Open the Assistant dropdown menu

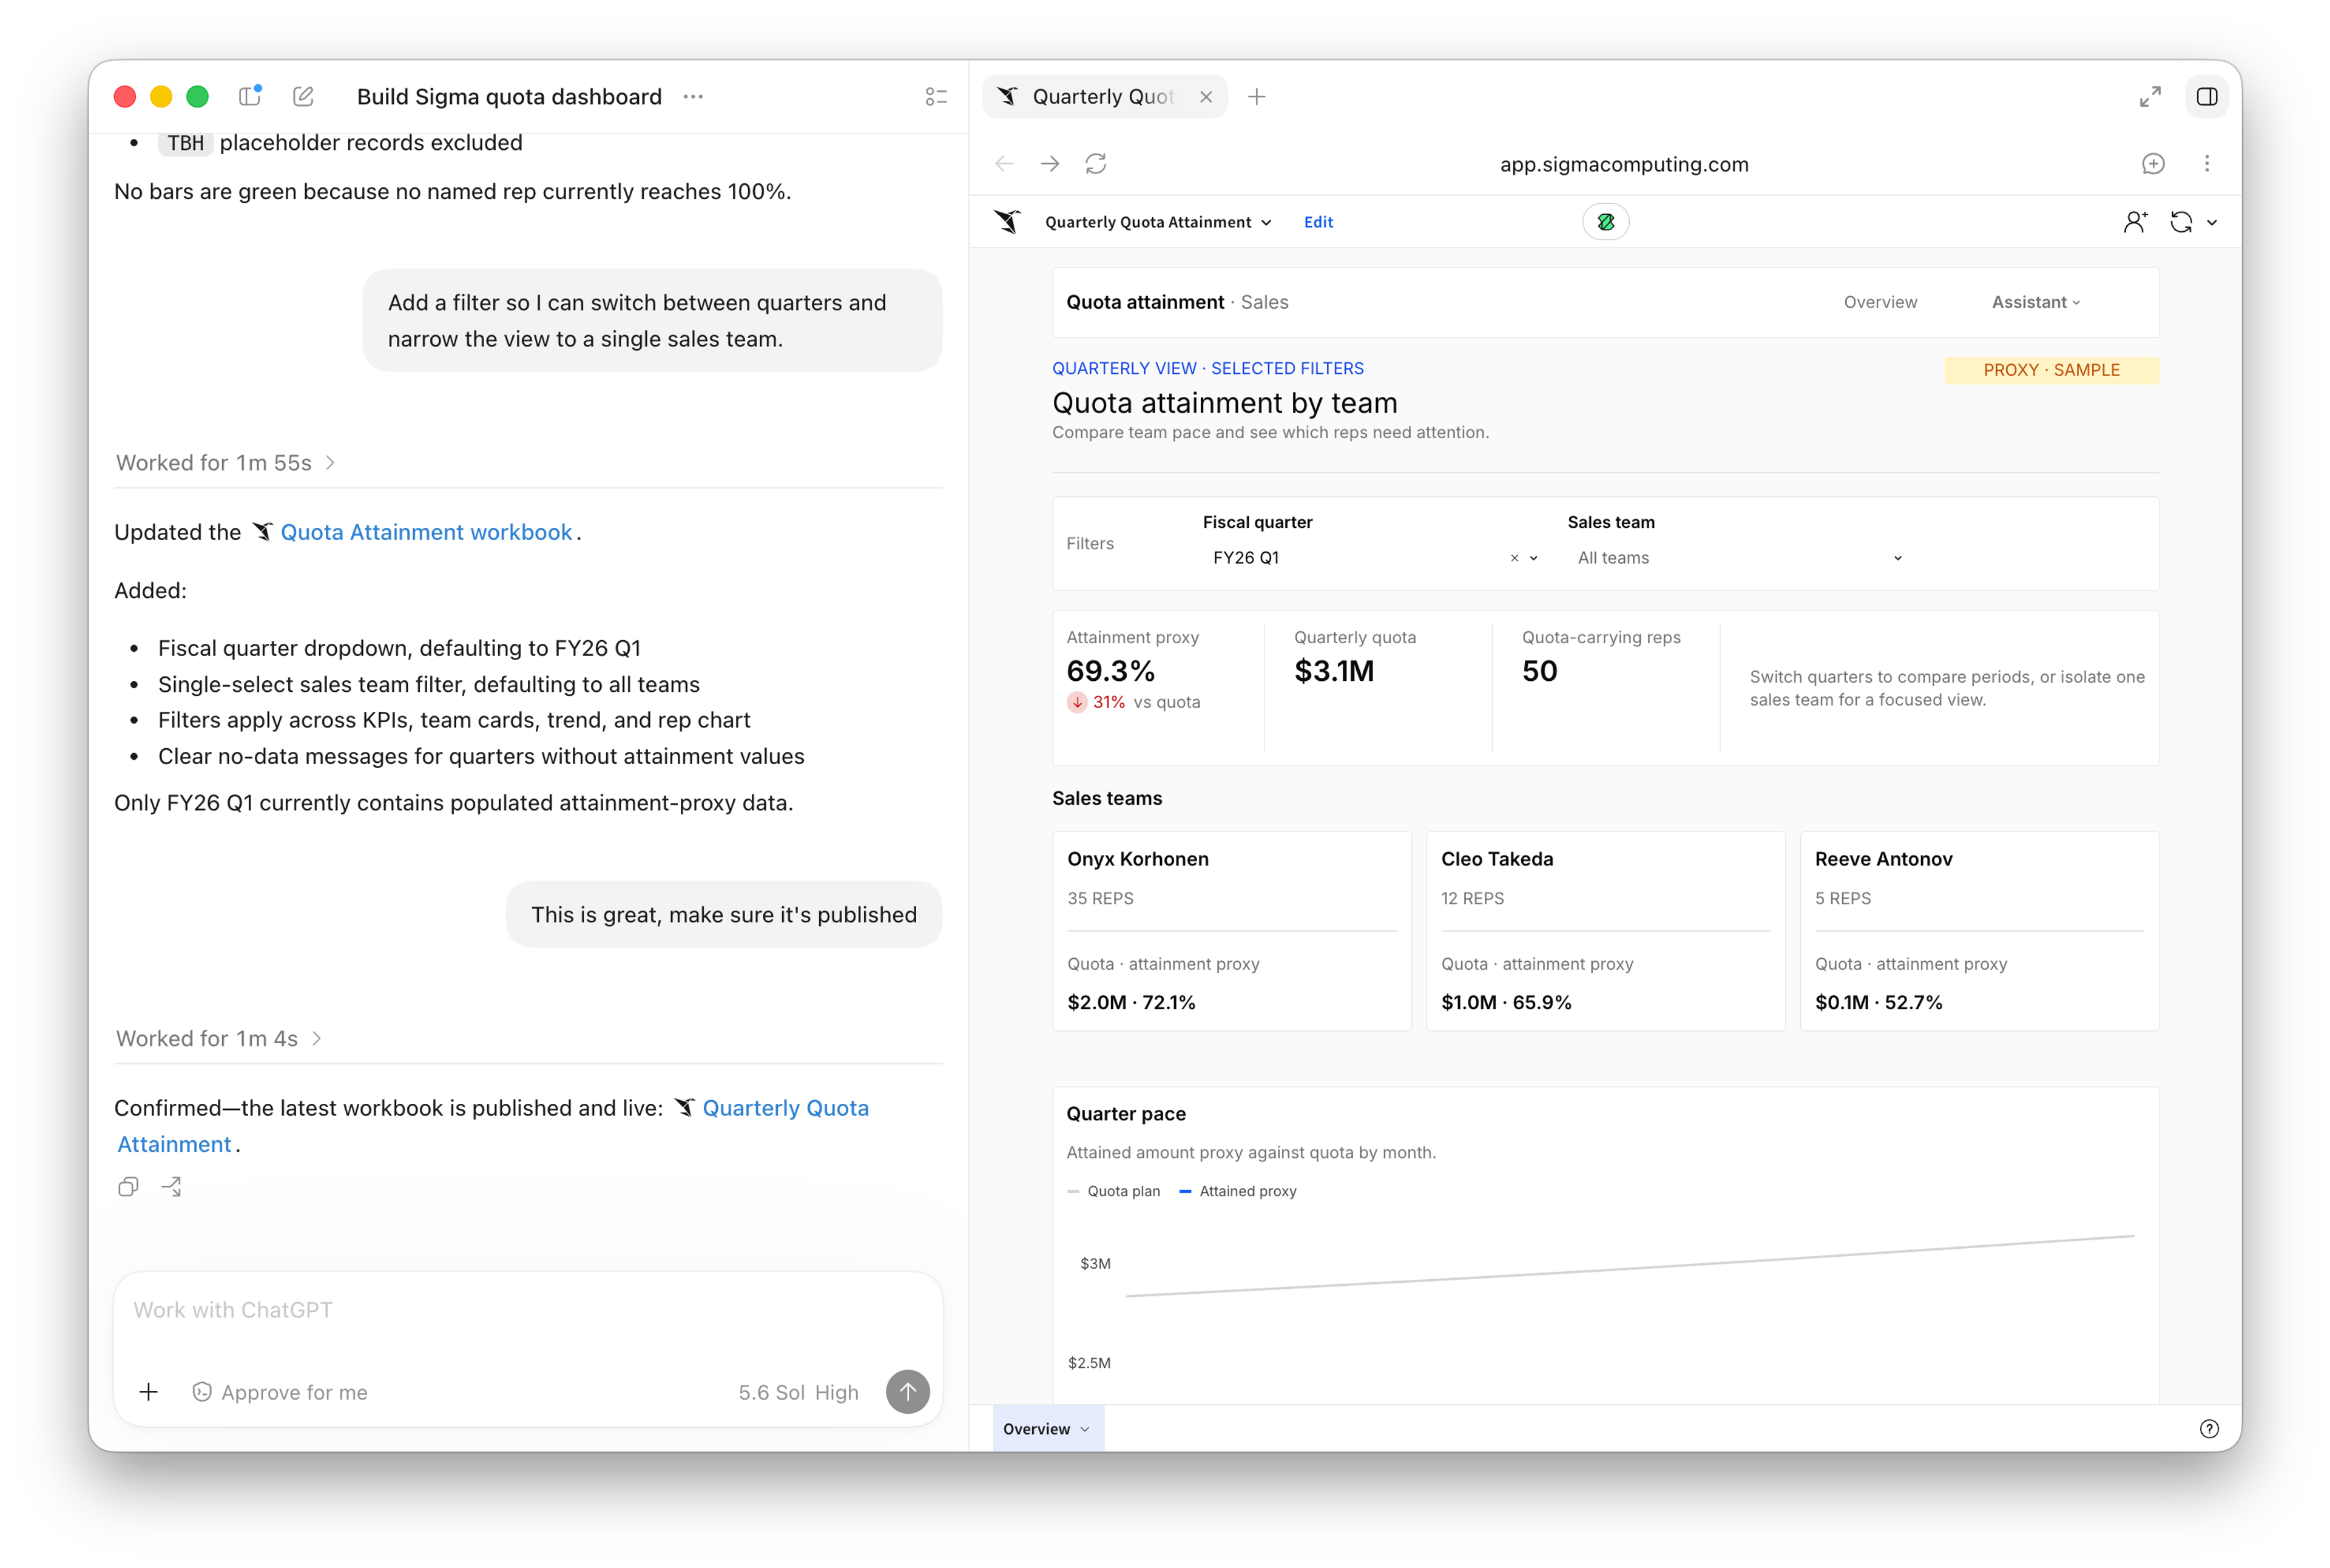(2036, 302)
